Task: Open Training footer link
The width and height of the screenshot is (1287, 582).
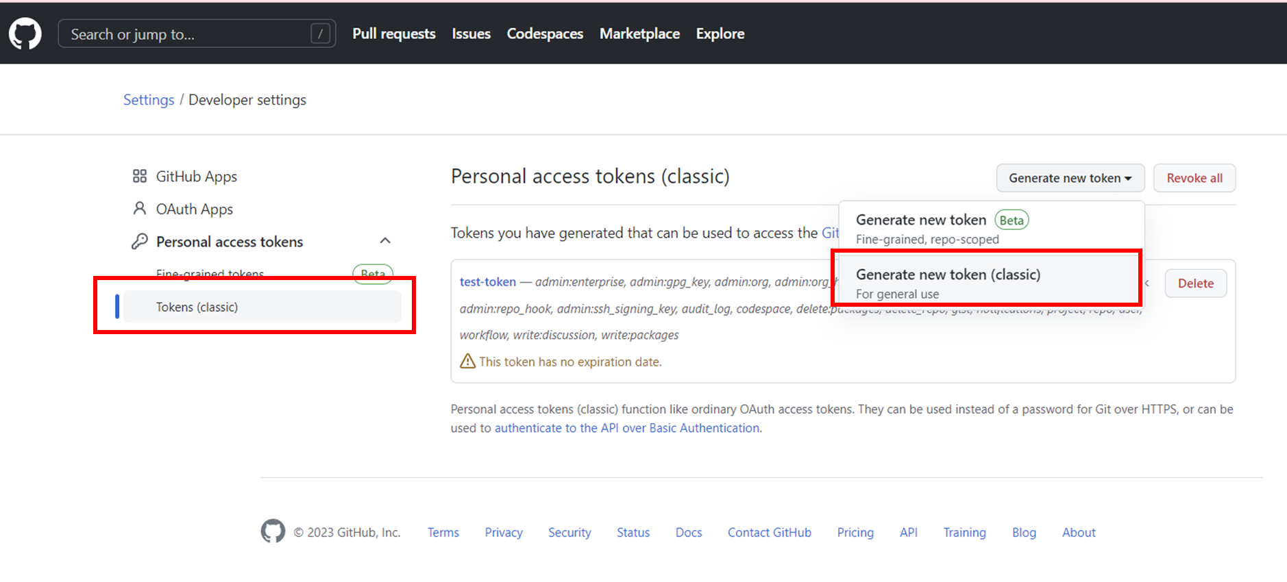Action: 964,532
